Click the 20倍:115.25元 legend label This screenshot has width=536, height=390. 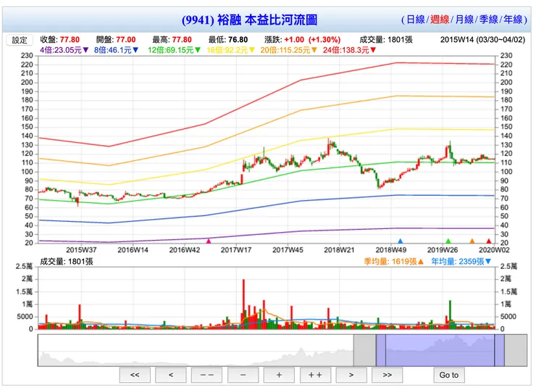tap(285, 50)
